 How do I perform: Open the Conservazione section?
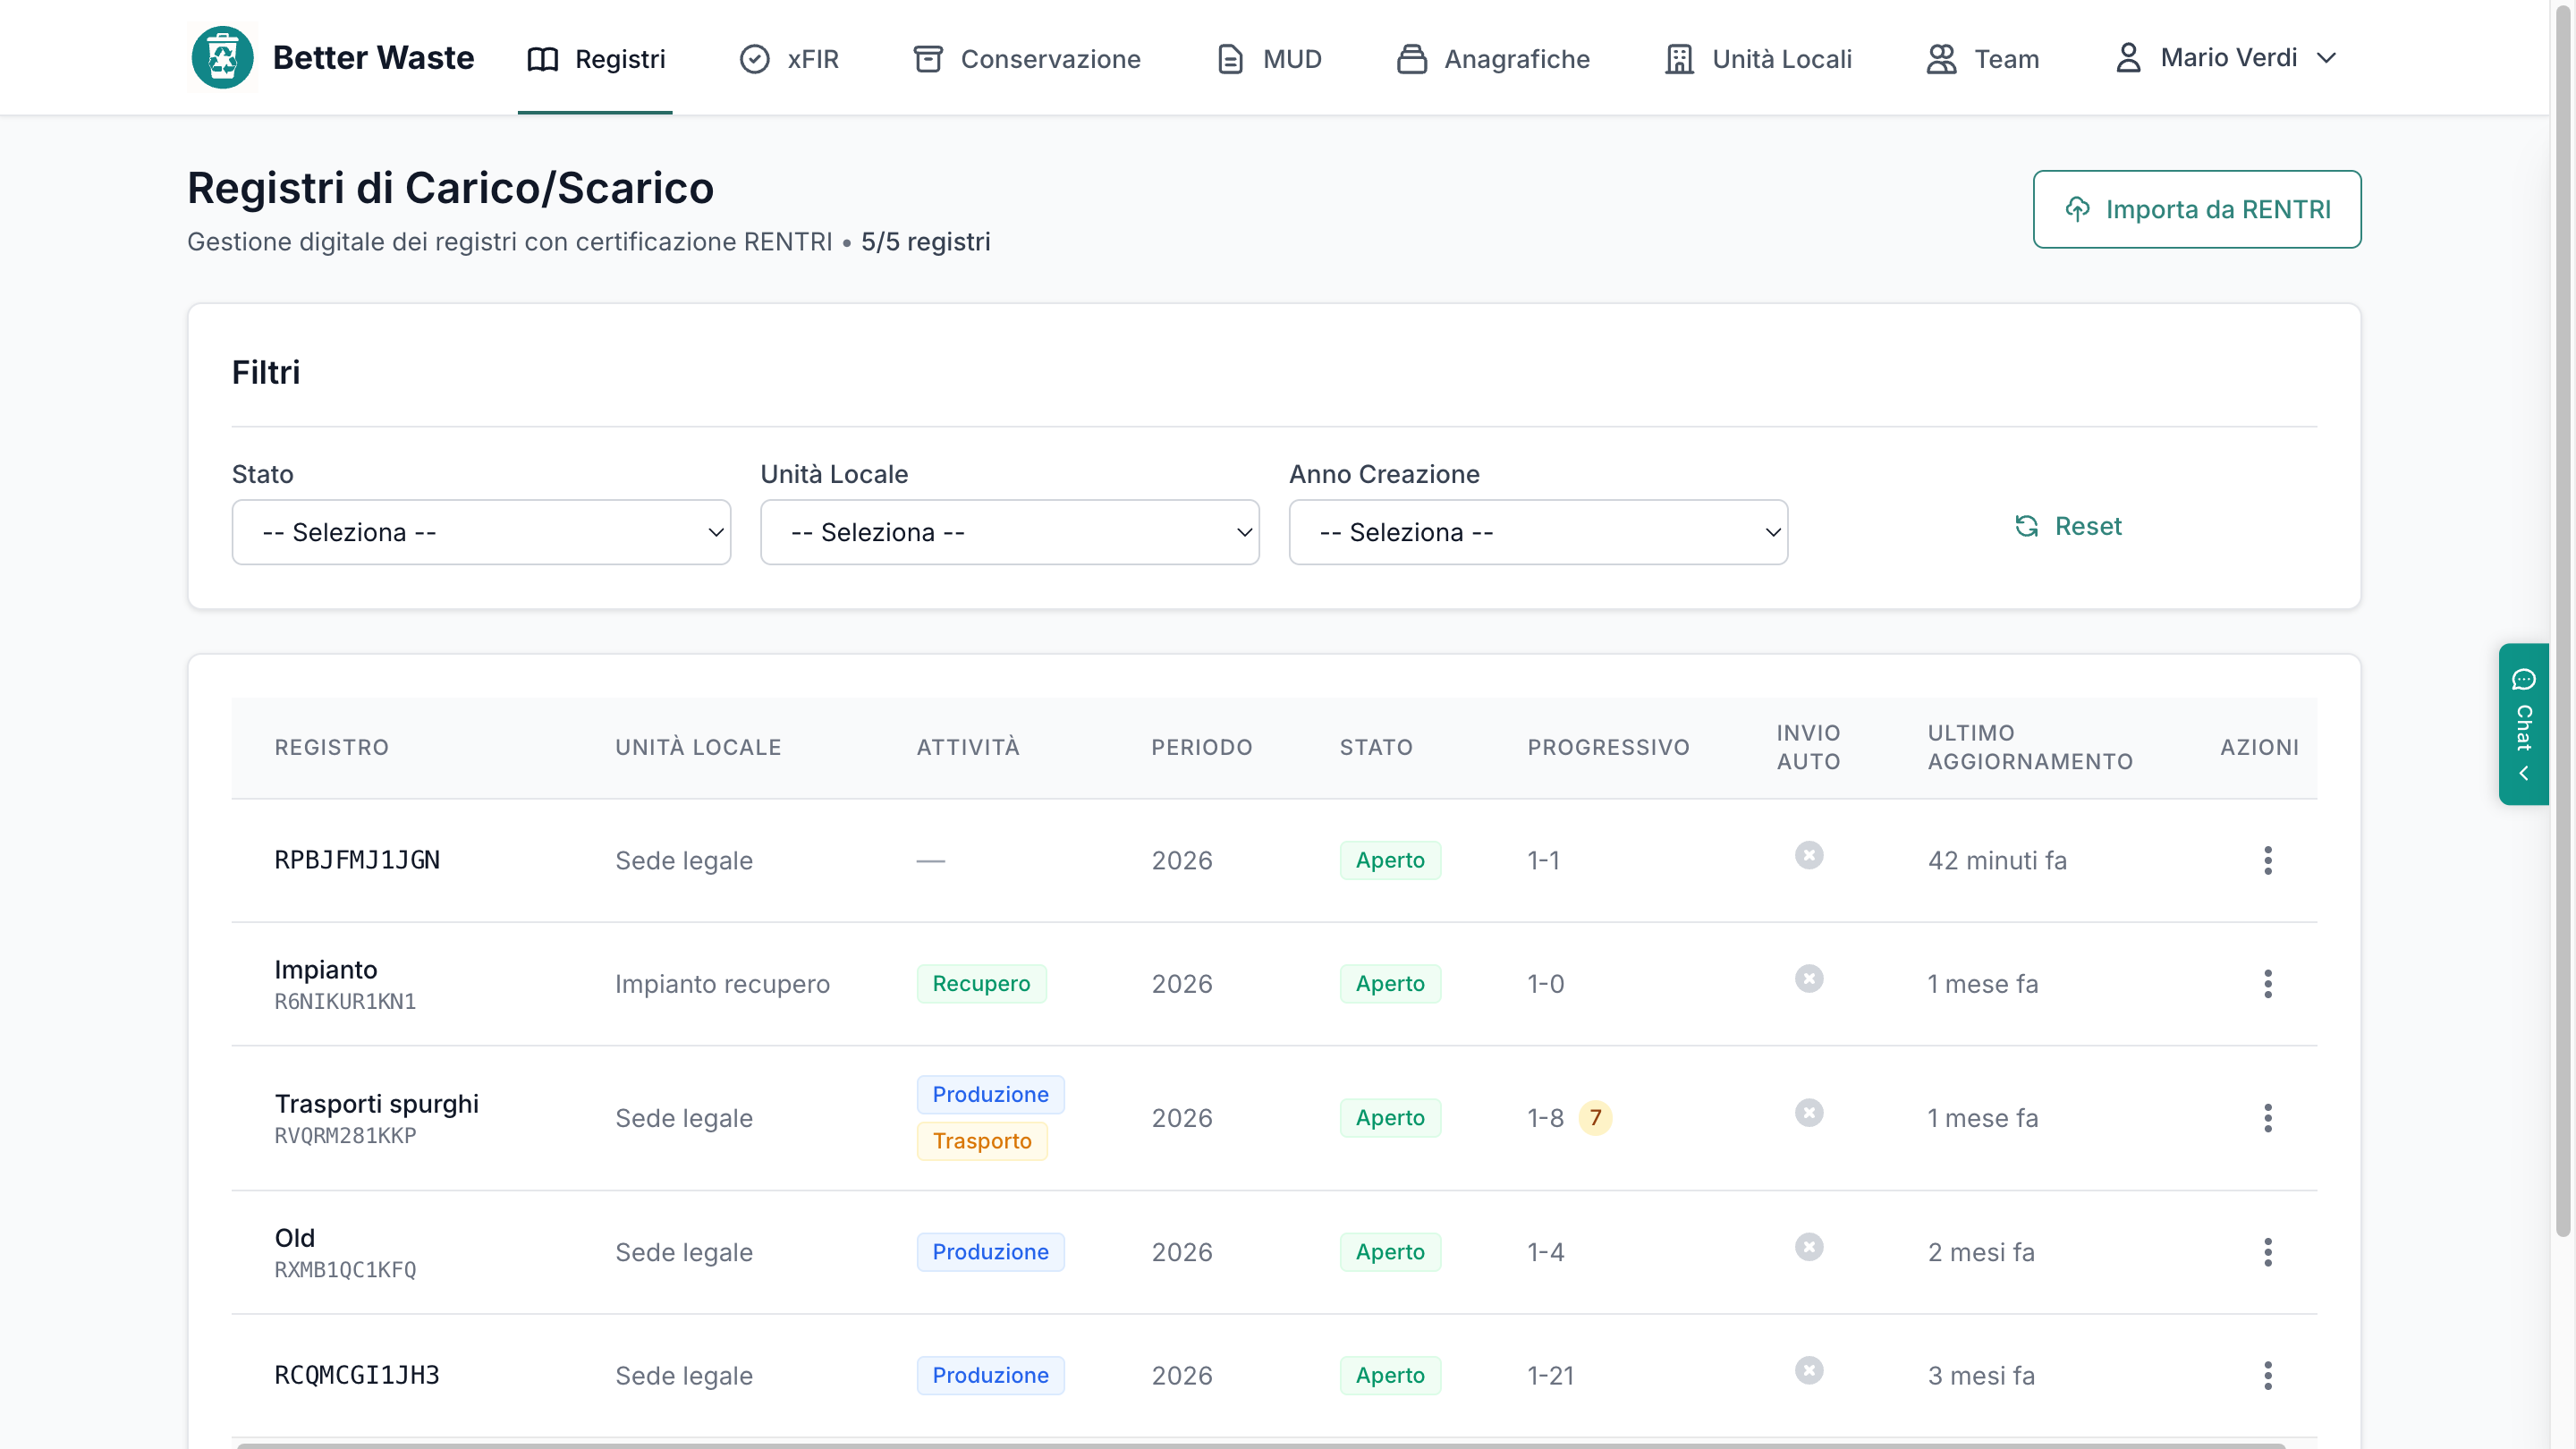coord(1027,59)
